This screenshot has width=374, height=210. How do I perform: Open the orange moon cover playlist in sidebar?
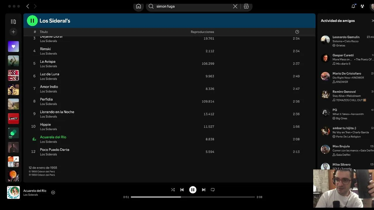13,176
